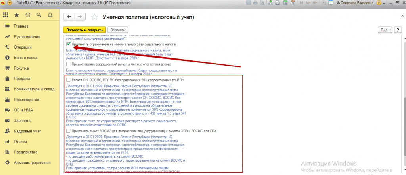Click the M memory button
Image resolution: width=406 pixels, height=175 pixels.
coord(301,3)
